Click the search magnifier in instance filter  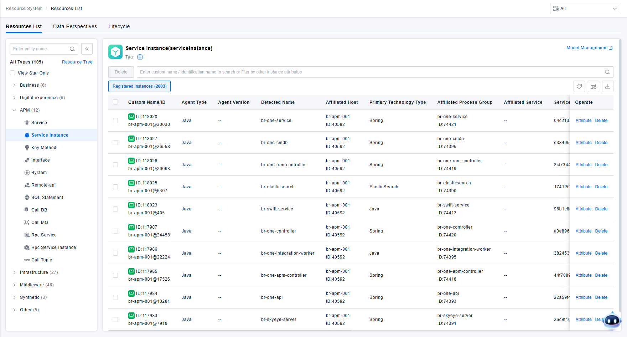[x=607, y=72]
